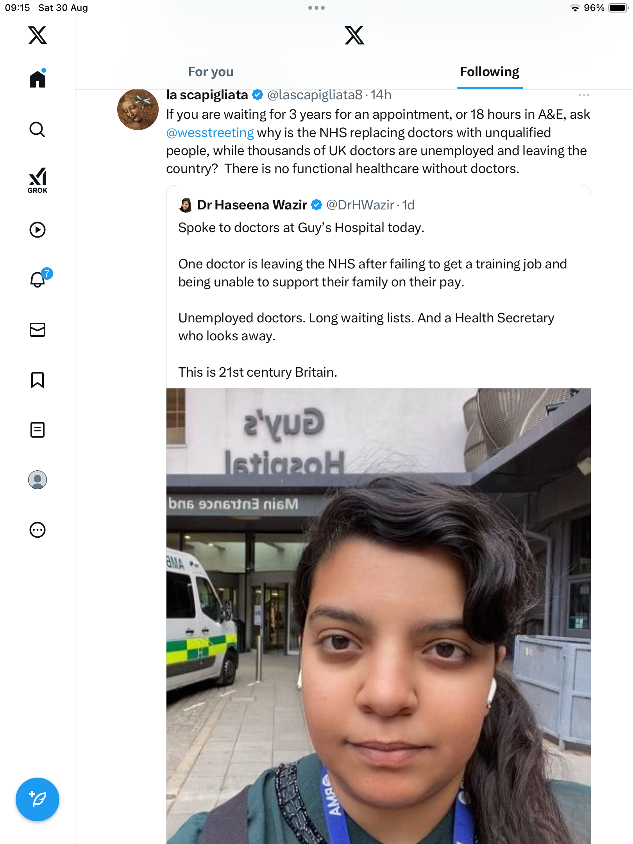Image resolution: width=633 pixels, height=844 pixels.
Task: Open the Video play icon
Action: 38,230
